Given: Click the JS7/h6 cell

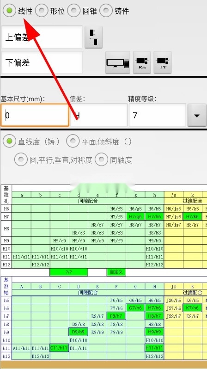Looking at the screenshot, I should [174, 308].
